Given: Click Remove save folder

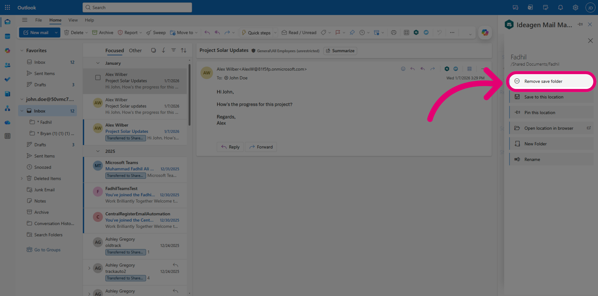Looking at the screenshot, I should point(551,81).
